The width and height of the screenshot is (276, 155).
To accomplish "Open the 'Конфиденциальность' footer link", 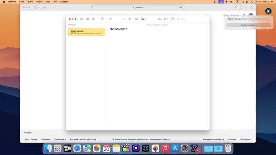I will (x=213, y=139).
